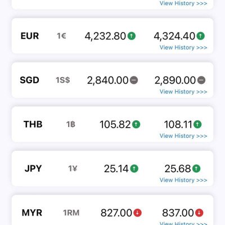Click green up arrow beside 25.14
This screenshot has width=225, height=225.
(134, 168)
